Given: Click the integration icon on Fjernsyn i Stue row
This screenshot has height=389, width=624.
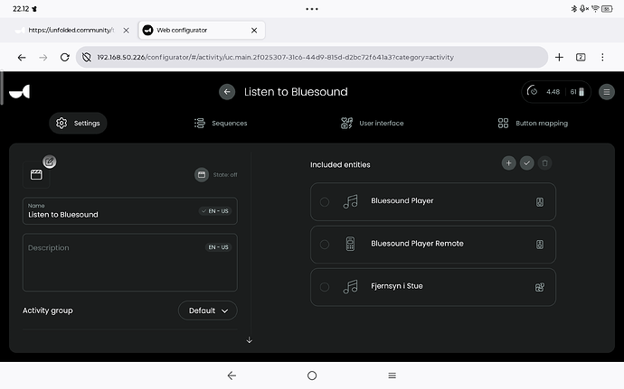Looking at the screenshot, I should coord(540,287).
